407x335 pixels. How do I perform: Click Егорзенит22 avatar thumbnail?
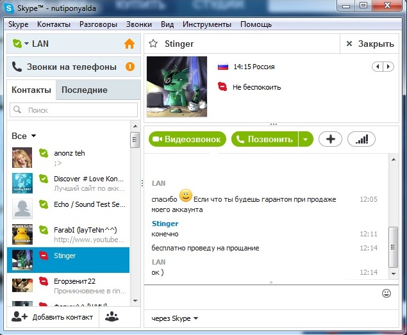[x=22, y=285]
